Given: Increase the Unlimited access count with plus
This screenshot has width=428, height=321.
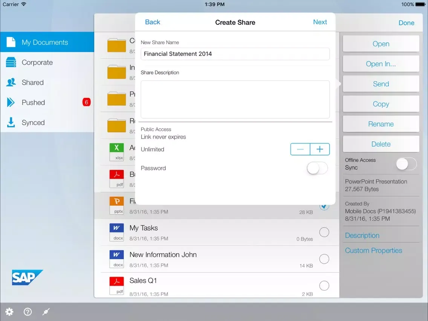Looking at the screenshot, I should [319, 149].
